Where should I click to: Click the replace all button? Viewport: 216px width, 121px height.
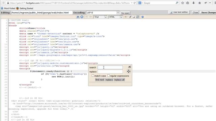[119, 80]
